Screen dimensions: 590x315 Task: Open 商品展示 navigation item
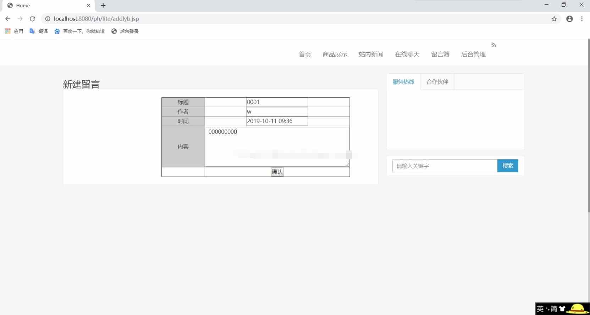pyautogui.click(x=335, y=54)
